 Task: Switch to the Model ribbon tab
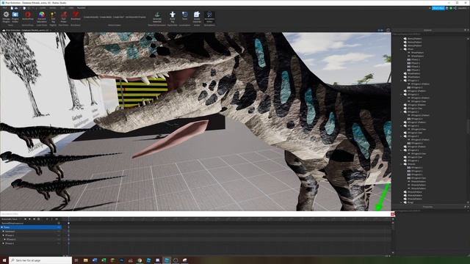tap(52, 8)
